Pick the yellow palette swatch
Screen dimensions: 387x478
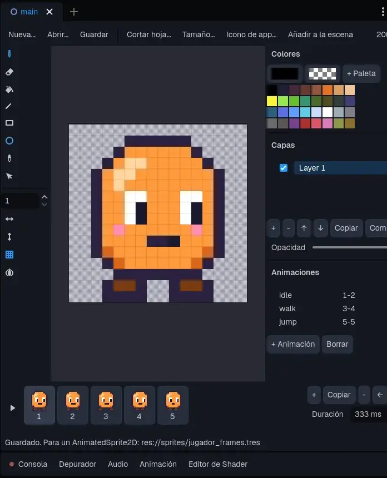pyautogui.click(x=272, y=101)
